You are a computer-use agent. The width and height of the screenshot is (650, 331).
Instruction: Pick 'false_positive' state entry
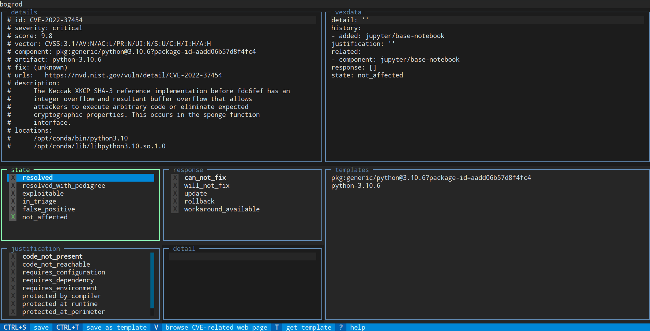tap(48, 209)
